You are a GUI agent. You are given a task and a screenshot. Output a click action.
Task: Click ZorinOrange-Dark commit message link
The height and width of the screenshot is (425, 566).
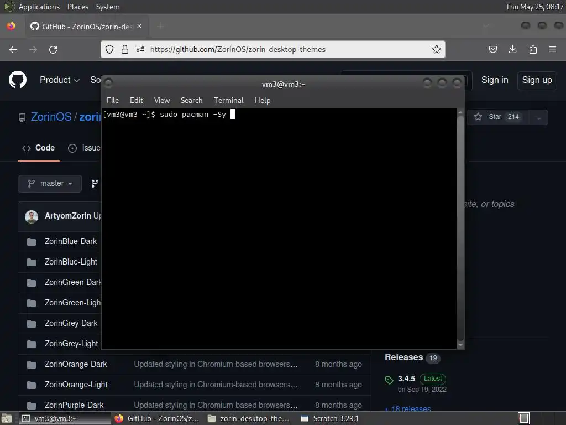(x=216, y=364)
